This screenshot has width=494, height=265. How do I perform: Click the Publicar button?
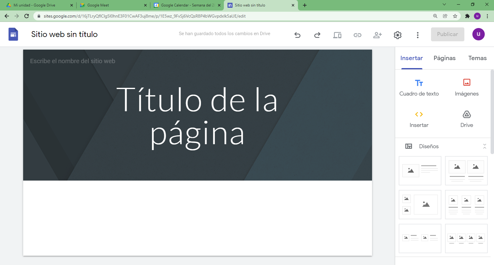[448, 34]
